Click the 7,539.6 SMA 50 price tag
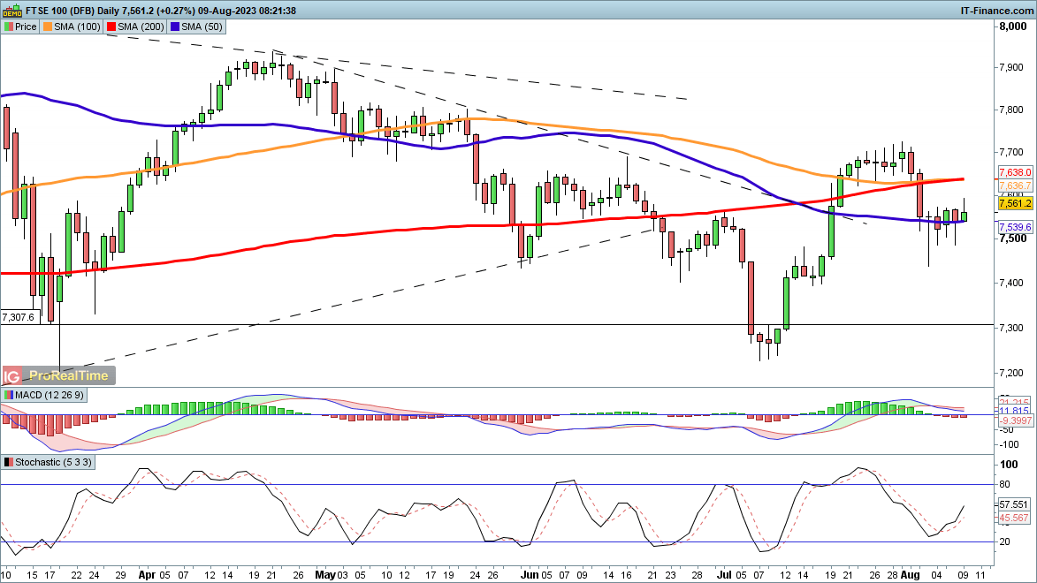 coord(1014,228)
